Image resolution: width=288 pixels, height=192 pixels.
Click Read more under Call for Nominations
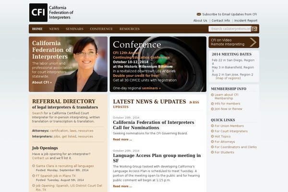pyautogui.click(x=122, y=140)
